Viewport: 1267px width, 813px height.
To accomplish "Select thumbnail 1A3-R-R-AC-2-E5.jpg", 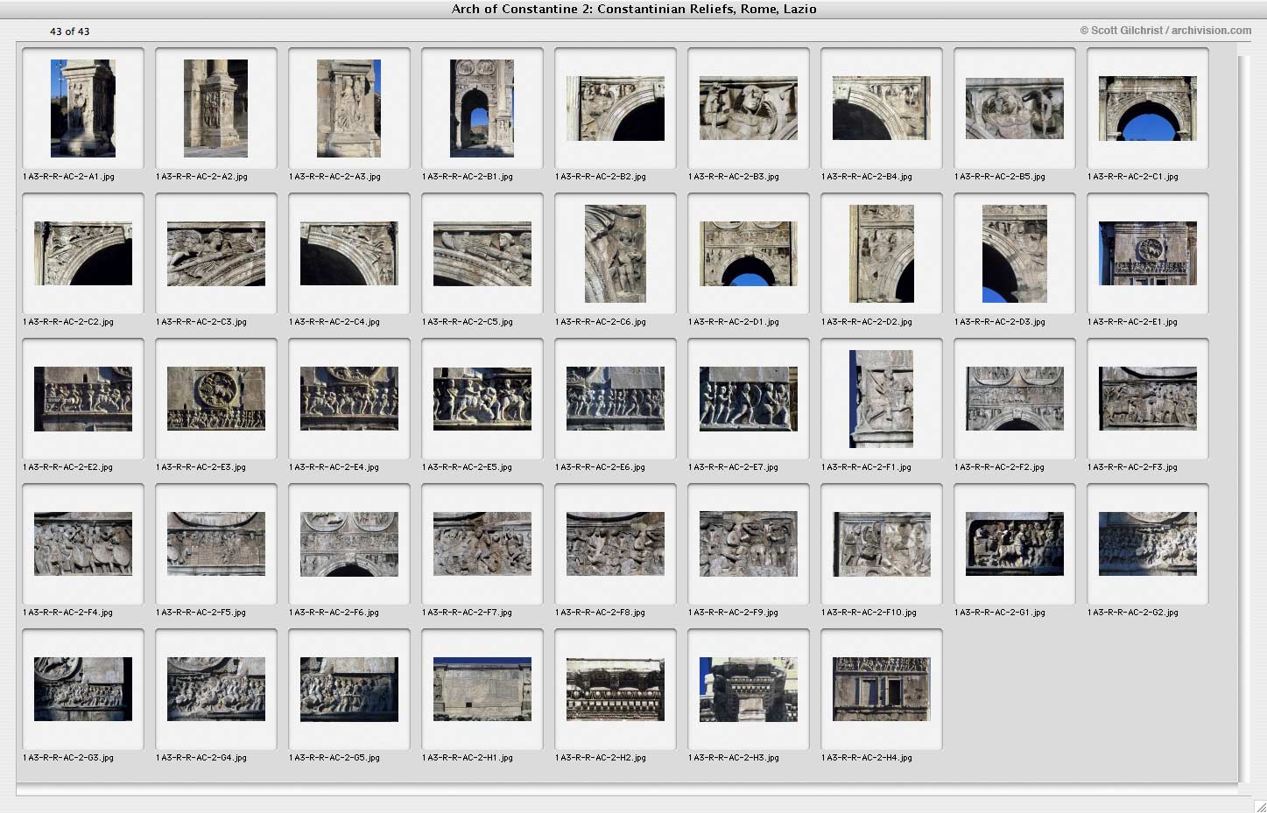I will pyautogui.click(x=482, y=399).
